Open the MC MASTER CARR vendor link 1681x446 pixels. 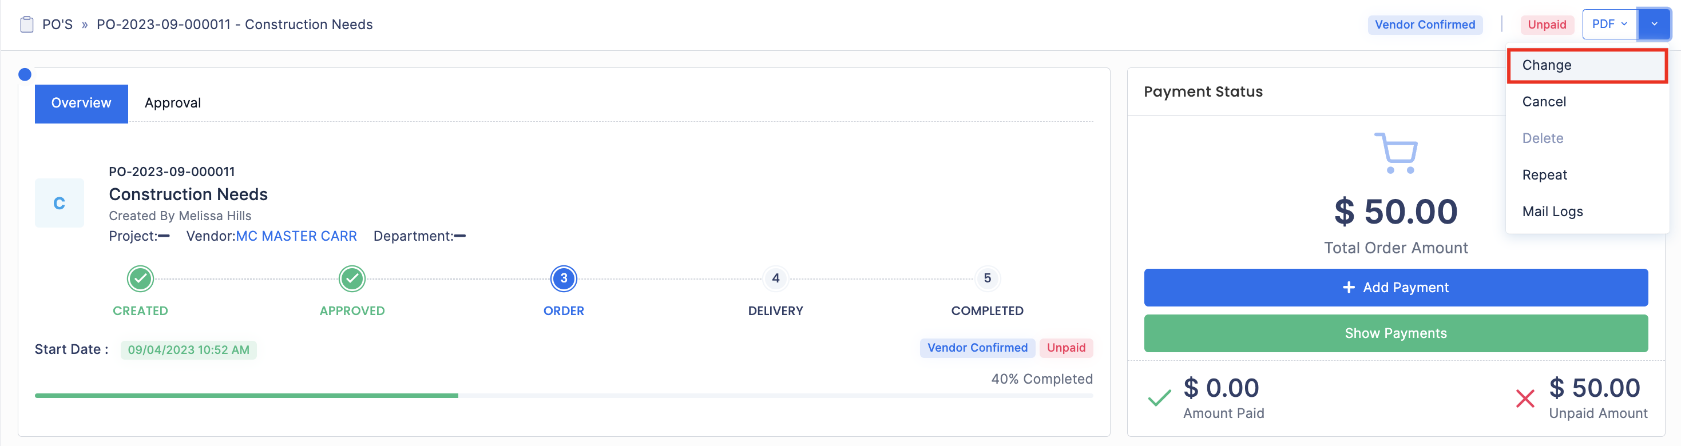(296, 236)
